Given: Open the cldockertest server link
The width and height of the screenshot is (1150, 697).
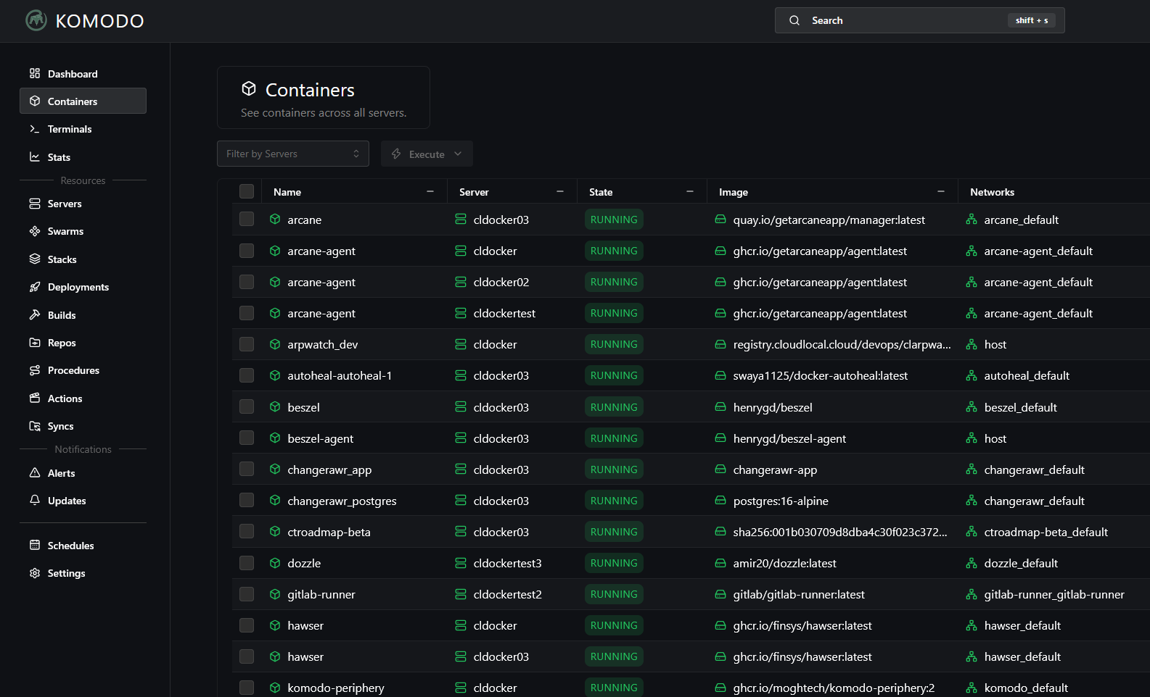Looking at the screenshot, I should 504,313.
